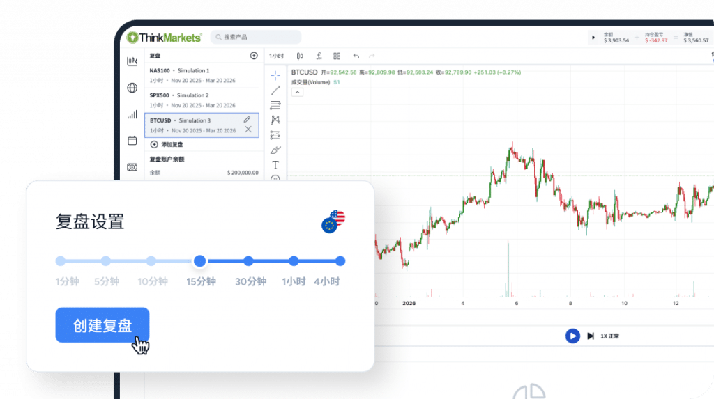Select NAS100 Simulation 1

[x=202, y=75]
